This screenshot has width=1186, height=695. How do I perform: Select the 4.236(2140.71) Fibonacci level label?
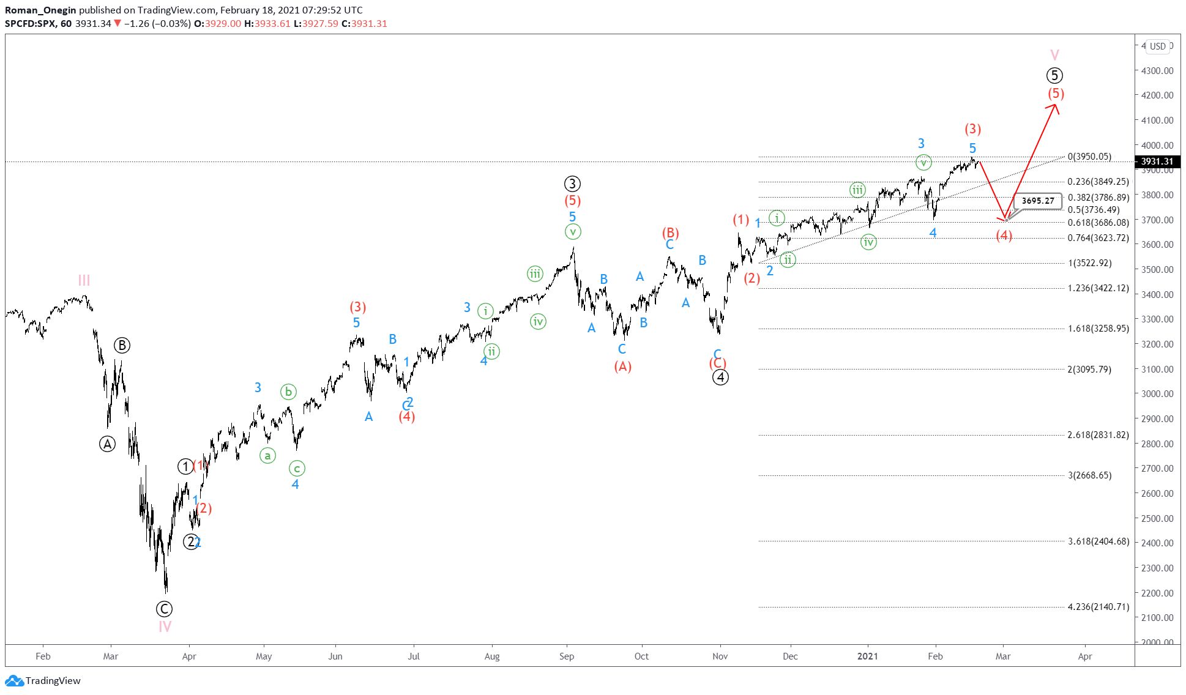point(1098,607)
